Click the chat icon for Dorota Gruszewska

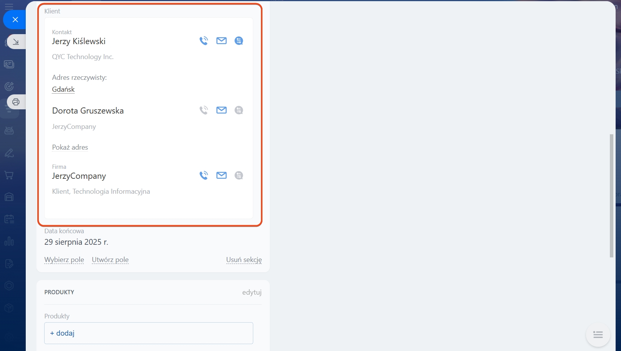239,110
